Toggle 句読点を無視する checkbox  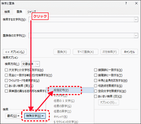(96, 86)
